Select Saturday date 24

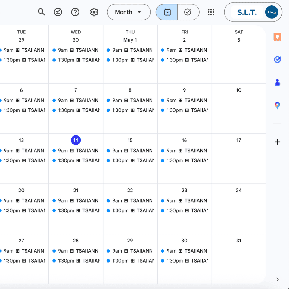(x=239, y=190)
